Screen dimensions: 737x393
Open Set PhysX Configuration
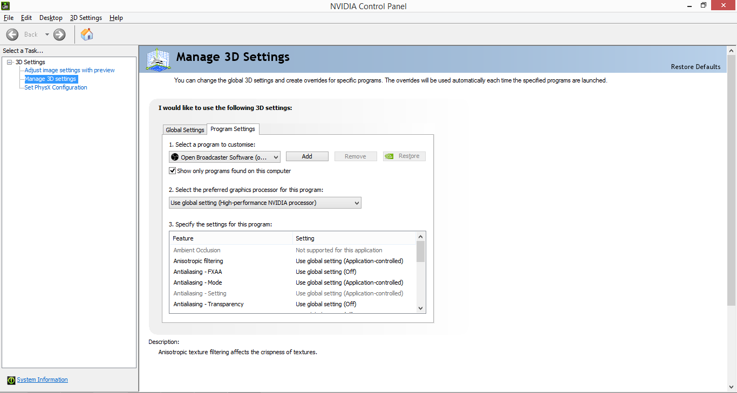(56, 87)
